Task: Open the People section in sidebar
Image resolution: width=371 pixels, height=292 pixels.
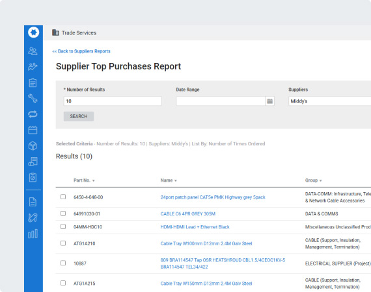Action: pyautogui.click(x=33, y=51)
